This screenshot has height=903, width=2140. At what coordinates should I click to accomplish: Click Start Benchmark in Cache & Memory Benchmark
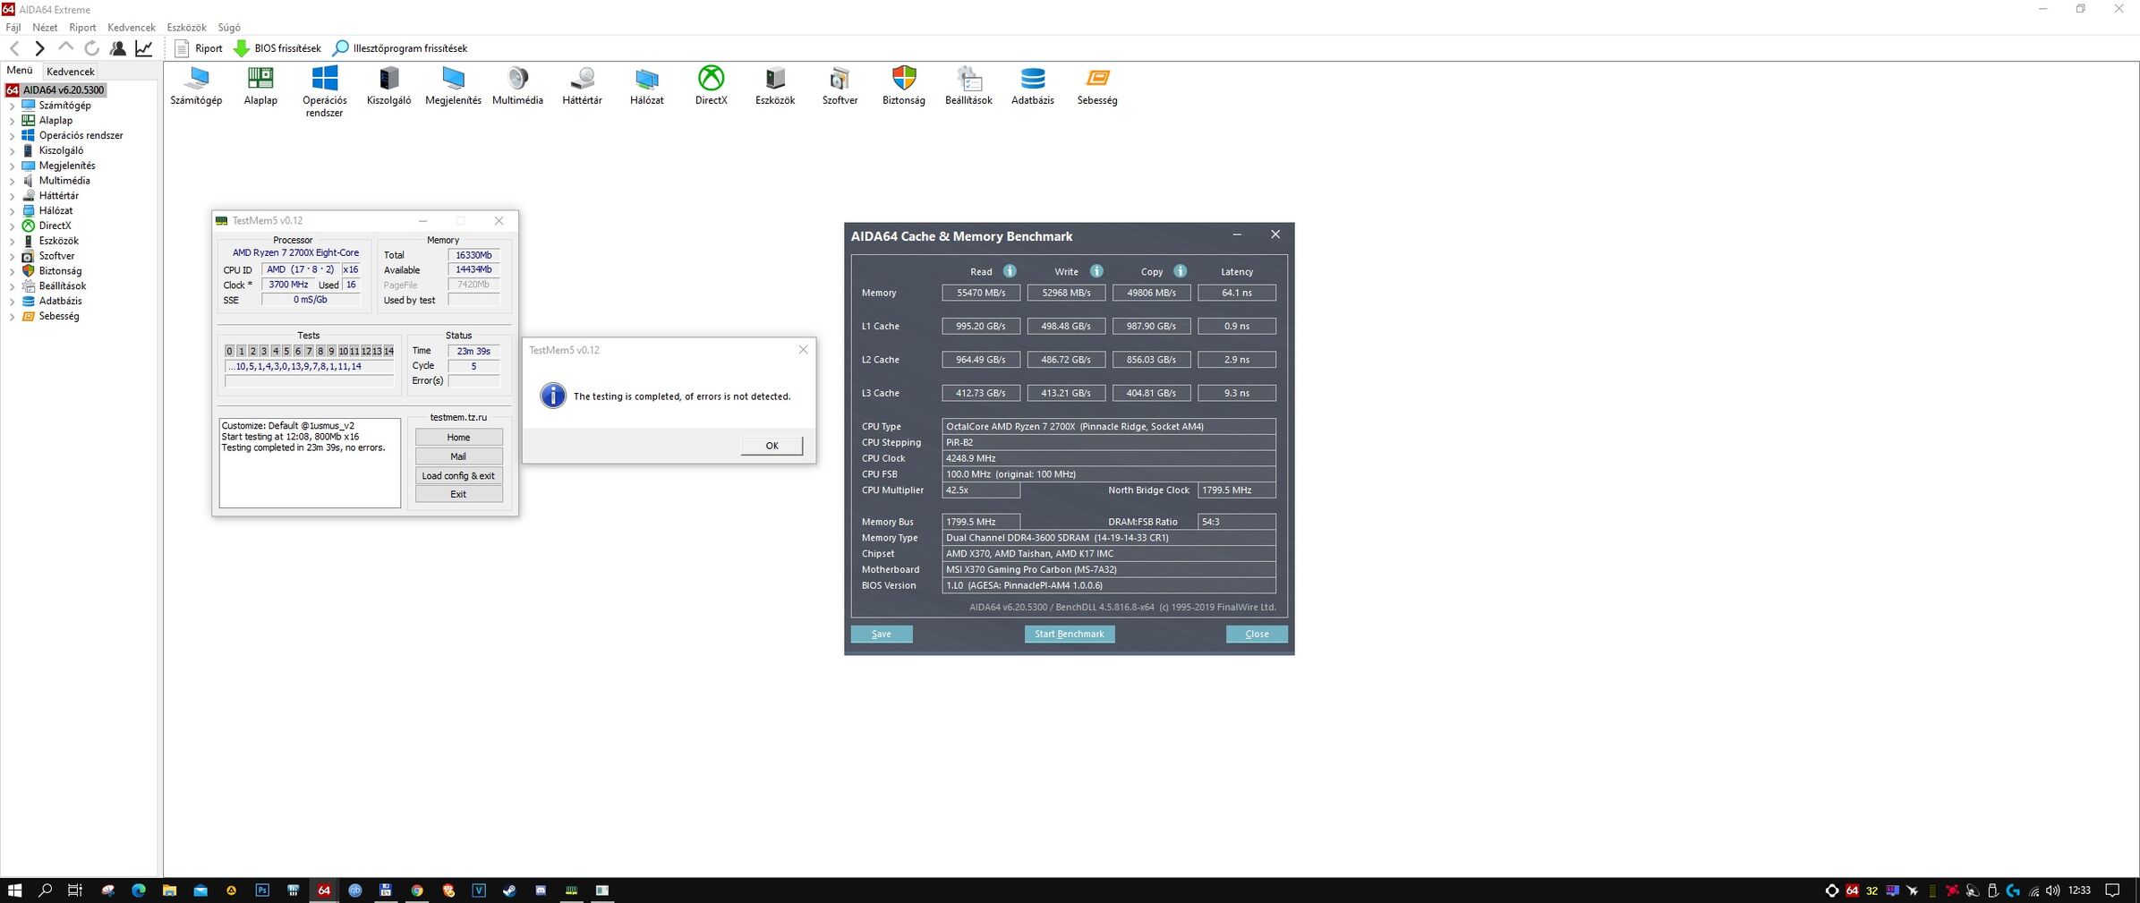pos(1070,634)
